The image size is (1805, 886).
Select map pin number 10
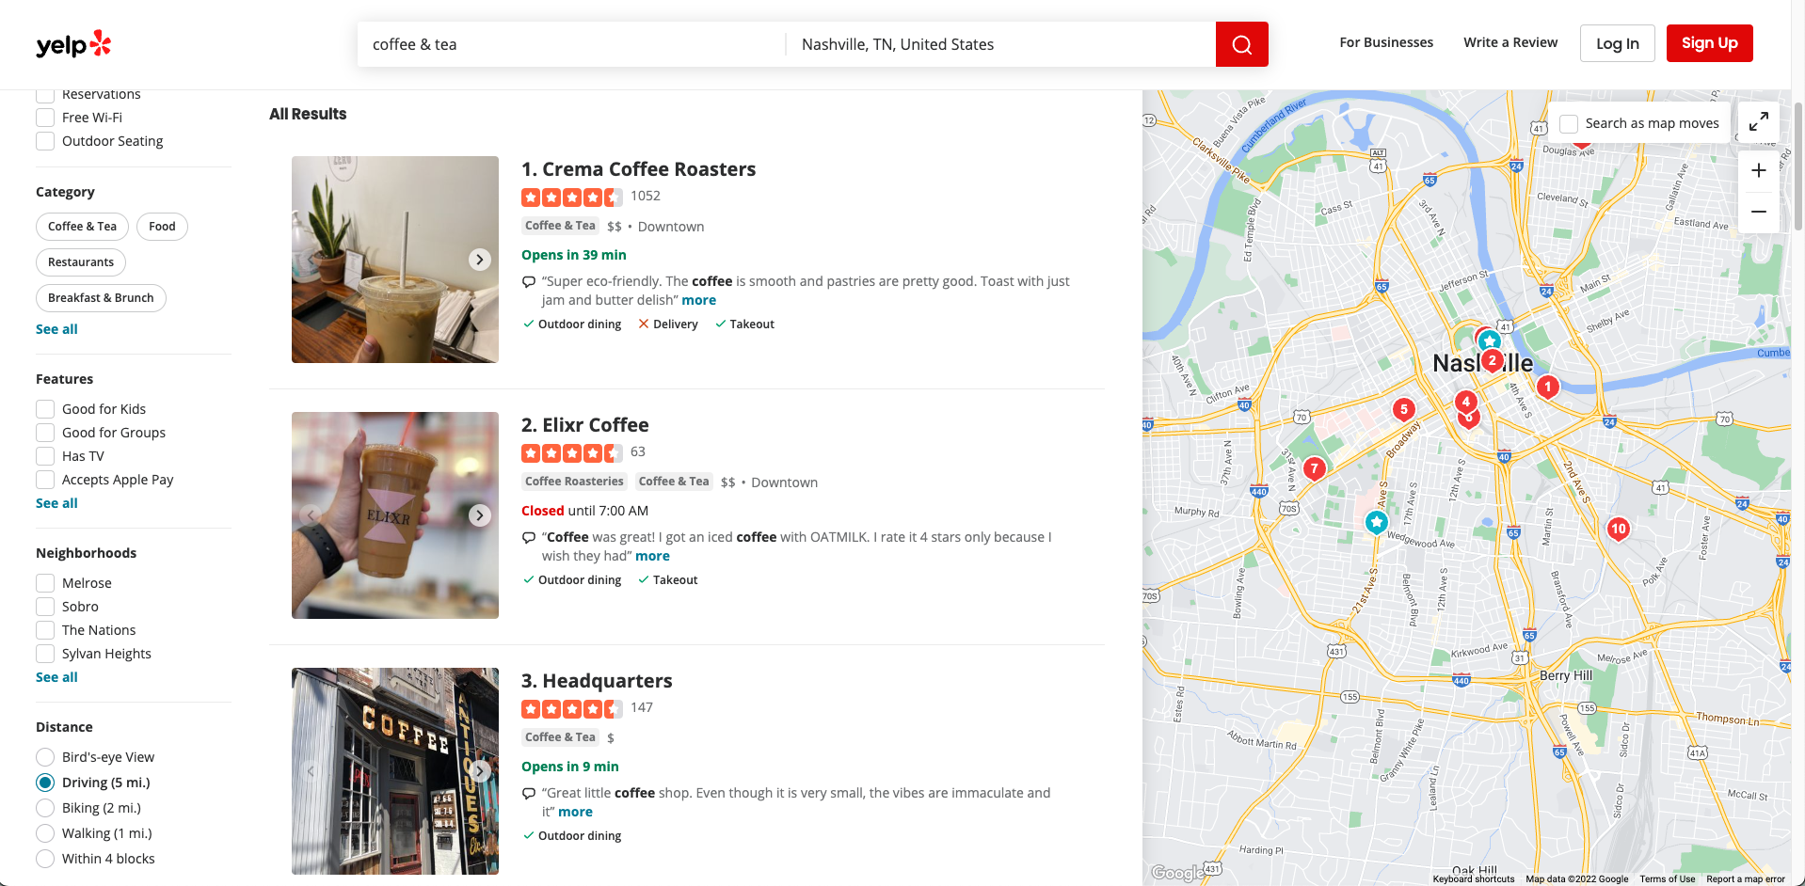coord(1619,529)
